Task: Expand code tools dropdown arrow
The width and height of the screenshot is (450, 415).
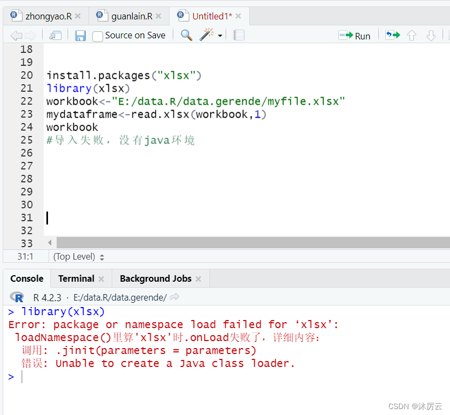Action: tap(220, 36)
